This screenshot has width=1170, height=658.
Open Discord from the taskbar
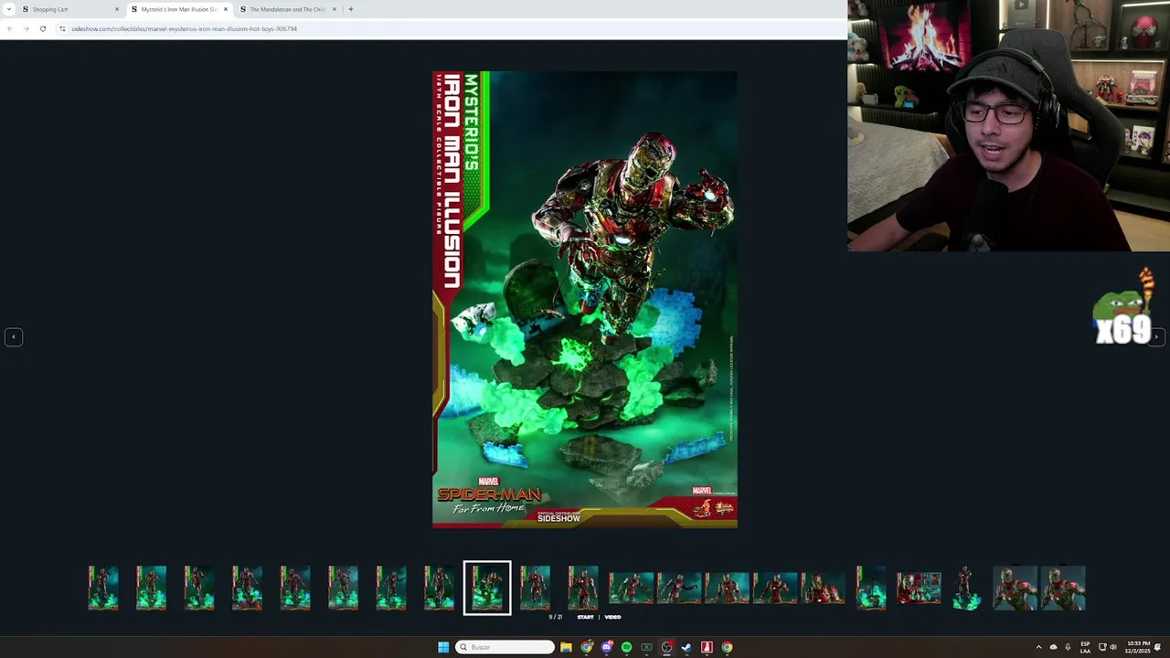(606, 647)
